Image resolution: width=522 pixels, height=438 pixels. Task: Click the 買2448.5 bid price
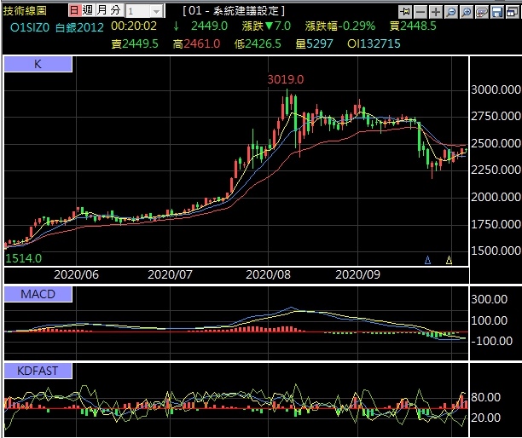(413, 26)
